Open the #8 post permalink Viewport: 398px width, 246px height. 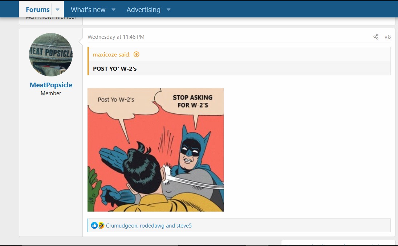click(x=387, y=37)
